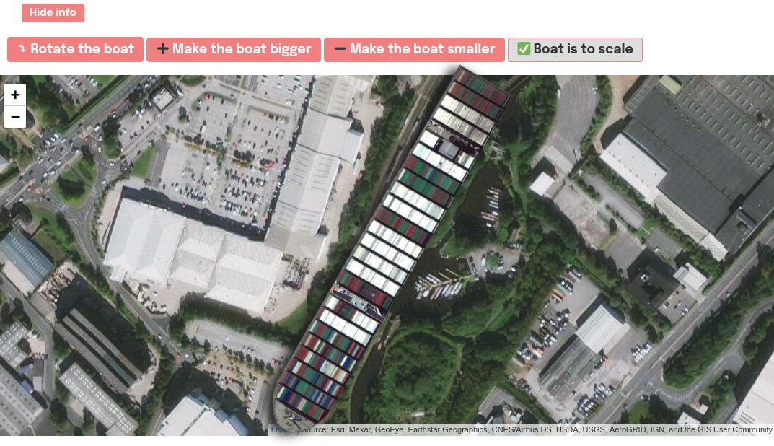Click the minus icon on Make the boat smaller

pyautogui.click(x=340, y=48)
